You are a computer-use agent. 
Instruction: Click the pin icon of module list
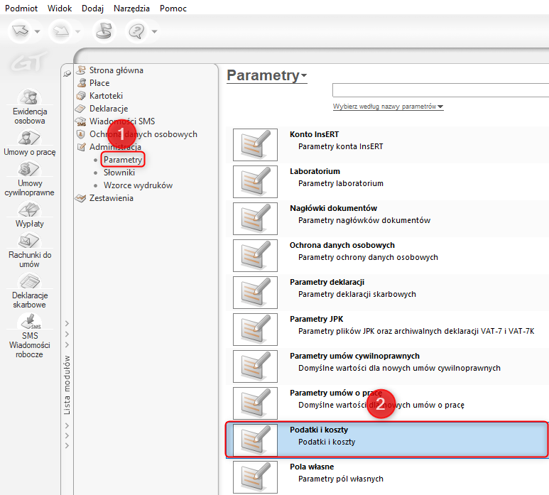67,74
